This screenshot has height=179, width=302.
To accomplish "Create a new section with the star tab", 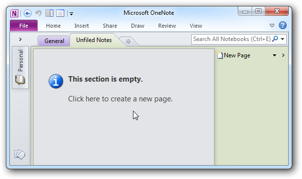I will coord(129,41).
